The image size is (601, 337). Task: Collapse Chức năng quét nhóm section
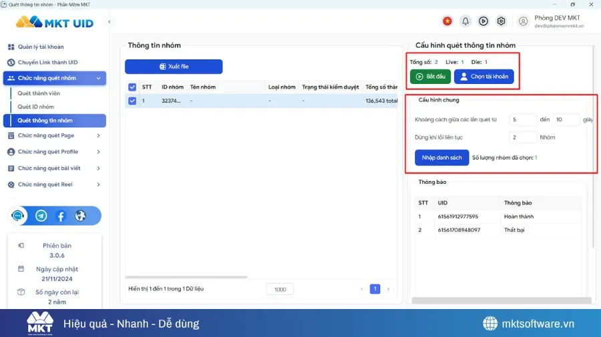tap(55, 78)
